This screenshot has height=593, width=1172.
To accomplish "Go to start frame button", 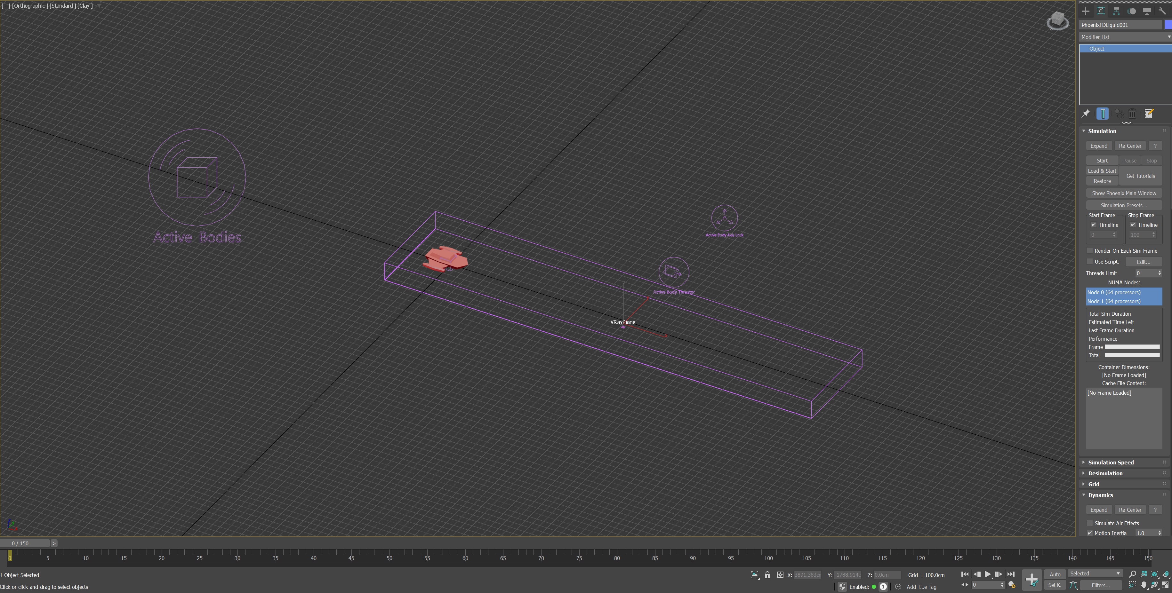I will pos(965,574).
